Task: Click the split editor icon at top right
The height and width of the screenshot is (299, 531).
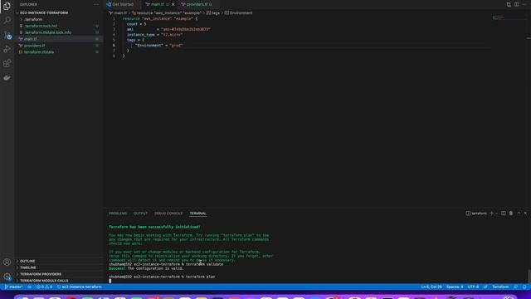Action: [x=516, y=4]
